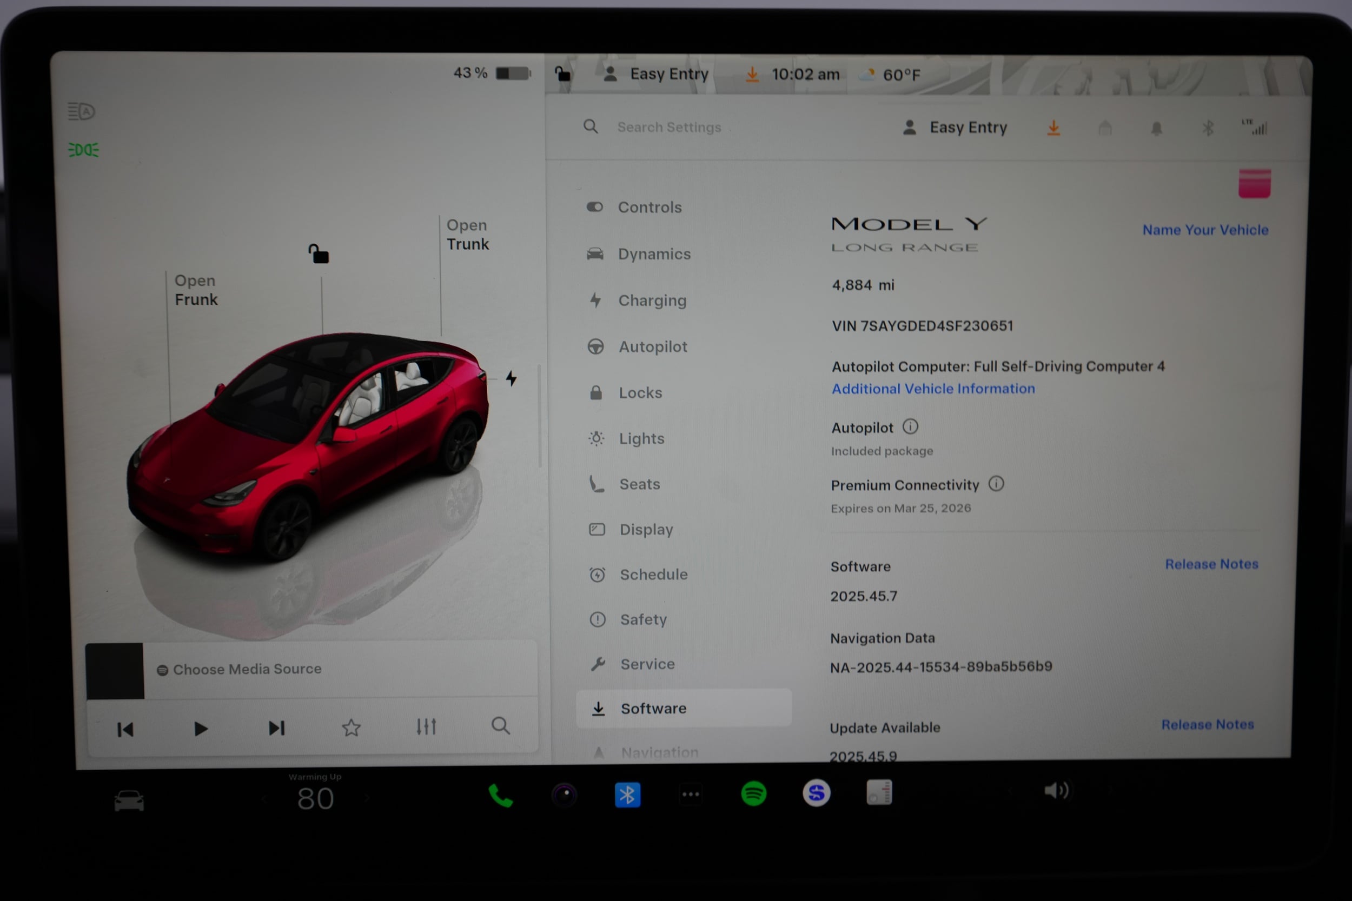Tap the Bluetooth icon in the status bar
This screenshot has width=1352, height=901.
click(x=1208, y=128)
